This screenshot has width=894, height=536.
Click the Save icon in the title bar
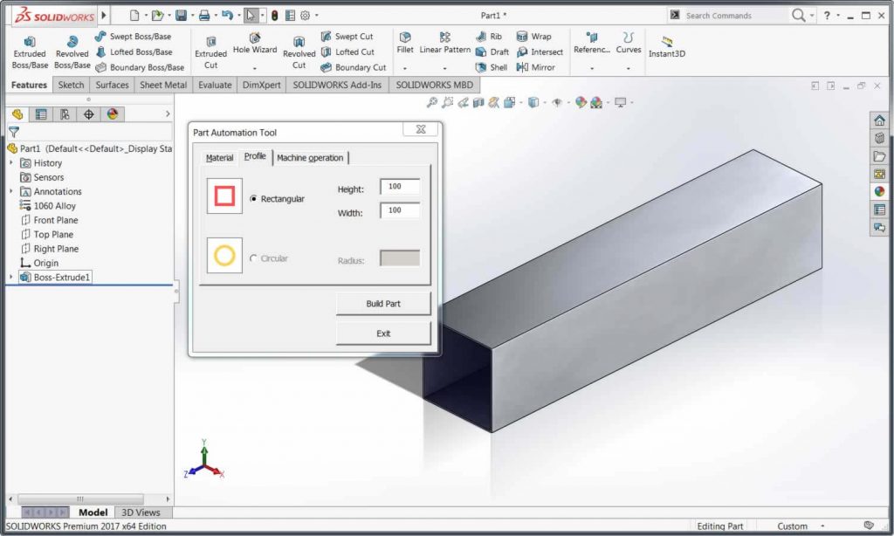181,16
